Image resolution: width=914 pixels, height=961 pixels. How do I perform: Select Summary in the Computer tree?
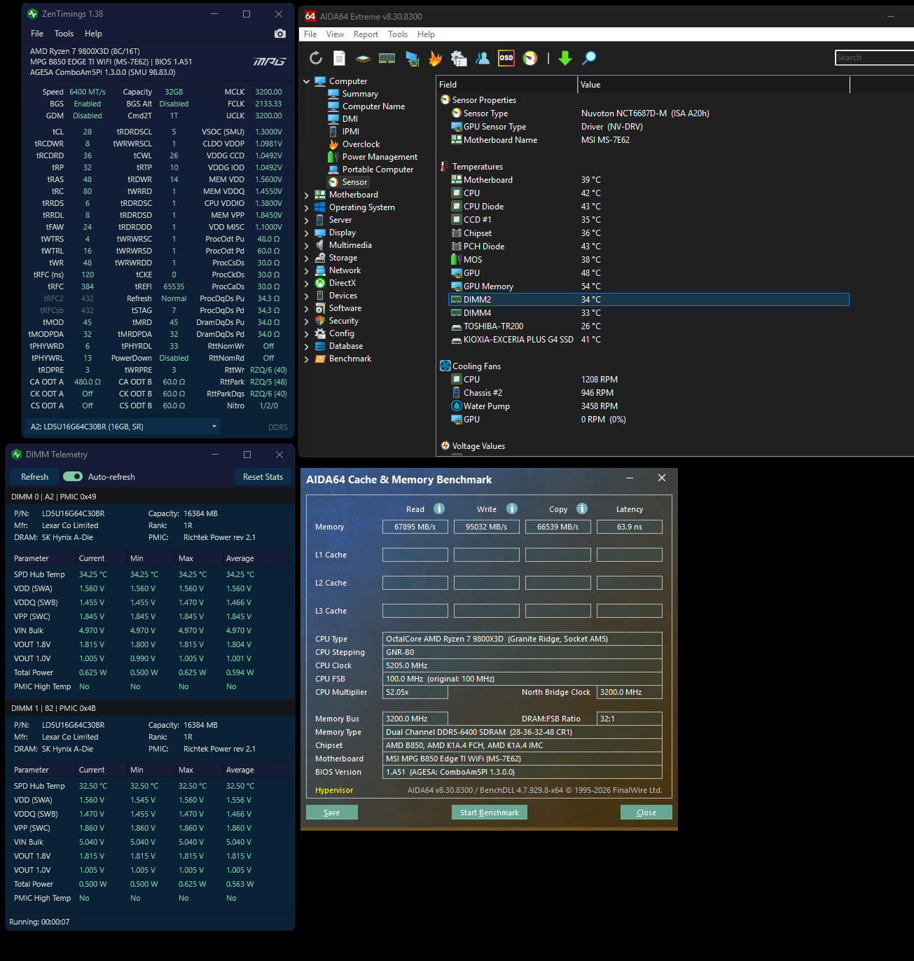point(360,94)
